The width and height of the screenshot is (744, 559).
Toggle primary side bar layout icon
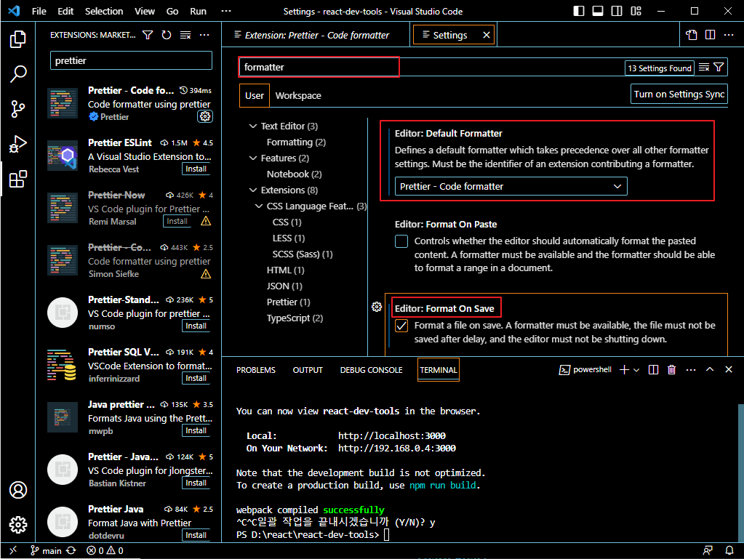pyautogui.click(x=579, y=11)
